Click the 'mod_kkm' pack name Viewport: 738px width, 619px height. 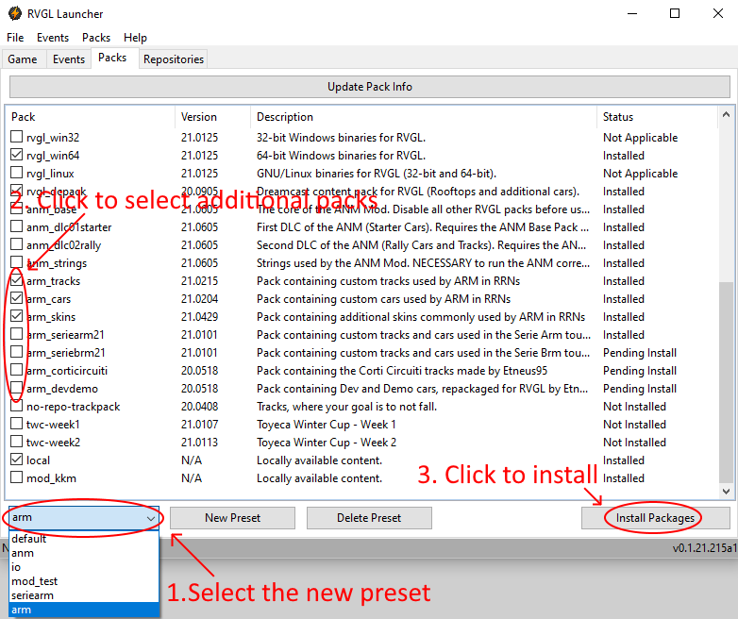point(51,478)
